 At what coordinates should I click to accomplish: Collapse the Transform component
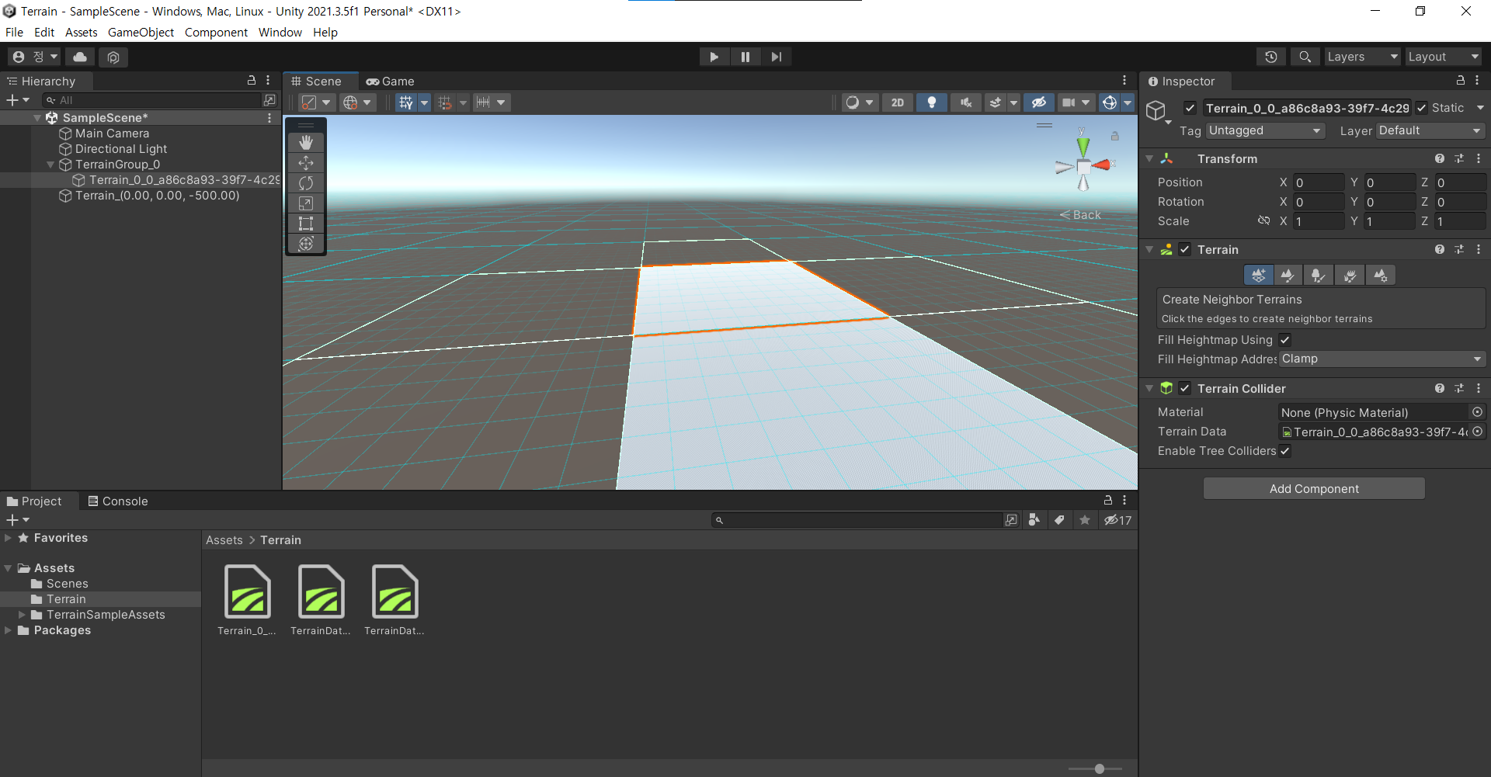coord(1149,158)
